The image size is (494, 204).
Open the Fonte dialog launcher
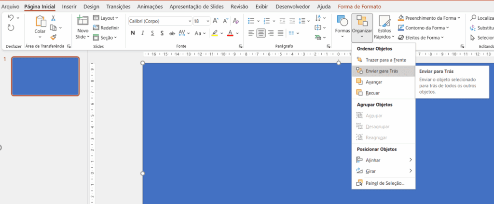coord(240,46)
